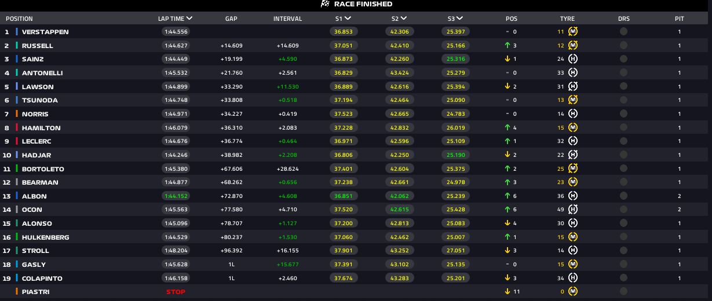The height and width of the screenshot is (301, 712).
Task: Click Norris's S3 time 24.783
Action: 455,114
